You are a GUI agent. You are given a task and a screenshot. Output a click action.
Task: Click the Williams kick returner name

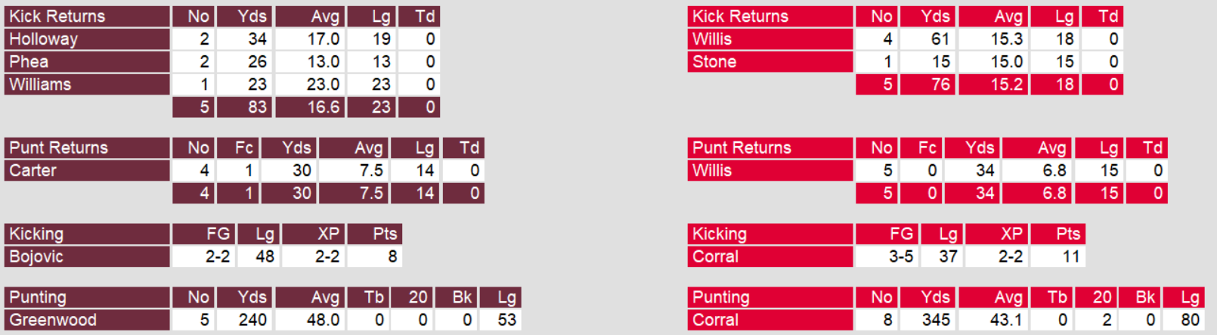[x=40, y=85]
